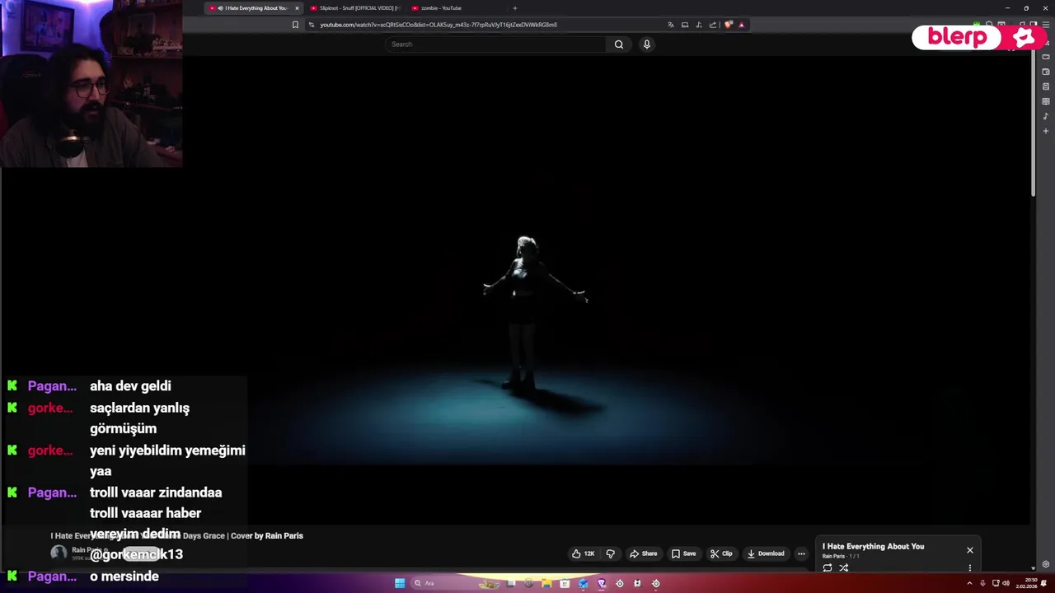Open the reading list sidebar icon
The height and width of the screenshot is (593, 1055).
tap(1046, 101)
